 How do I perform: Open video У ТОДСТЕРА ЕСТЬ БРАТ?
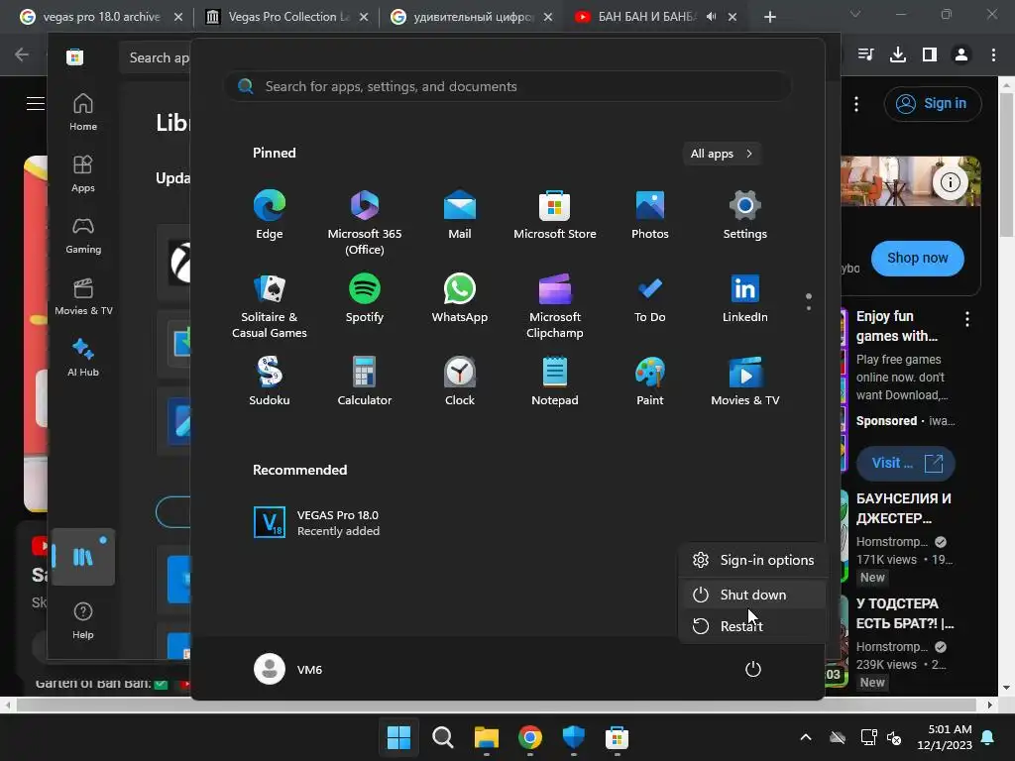[906, 613]
